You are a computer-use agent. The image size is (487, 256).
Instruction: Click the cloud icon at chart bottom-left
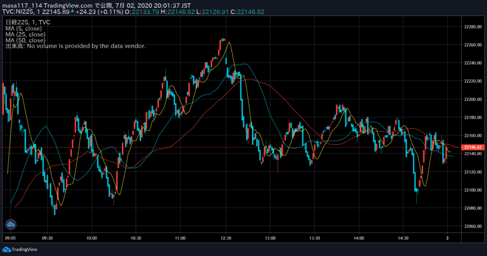tap(10, 224)
